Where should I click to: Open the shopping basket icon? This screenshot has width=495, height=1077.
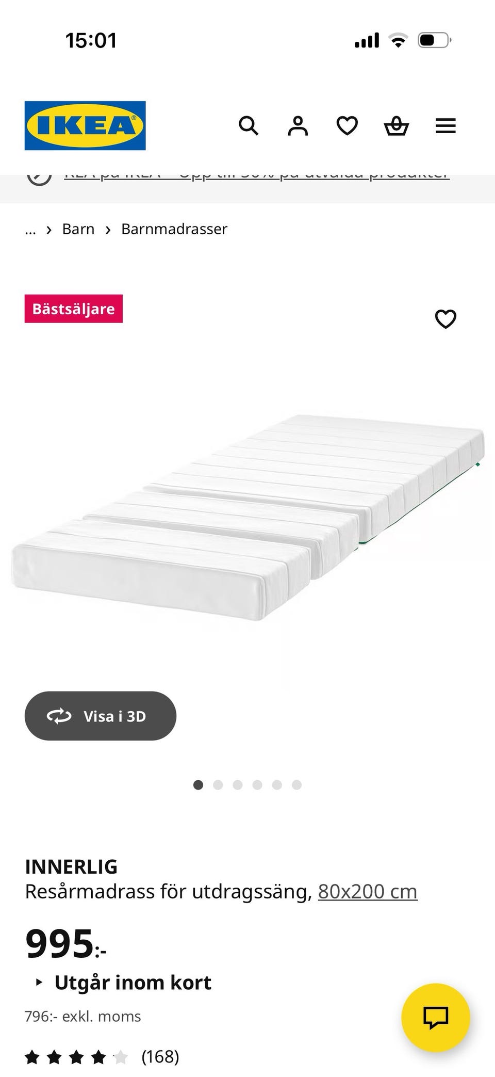(397, 126)
